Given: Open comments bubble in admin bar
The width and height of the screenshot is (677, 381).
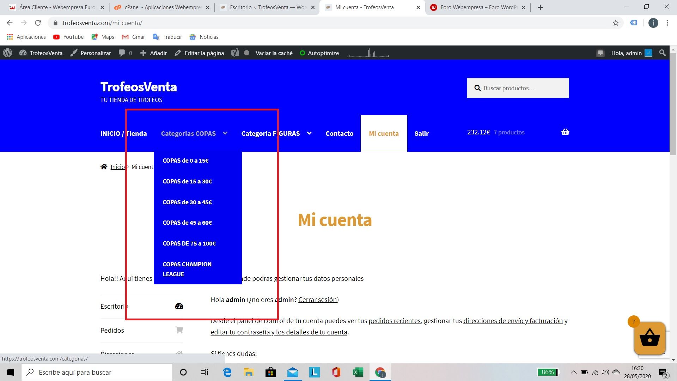Looking at the screenshot, I should (122, 53).
